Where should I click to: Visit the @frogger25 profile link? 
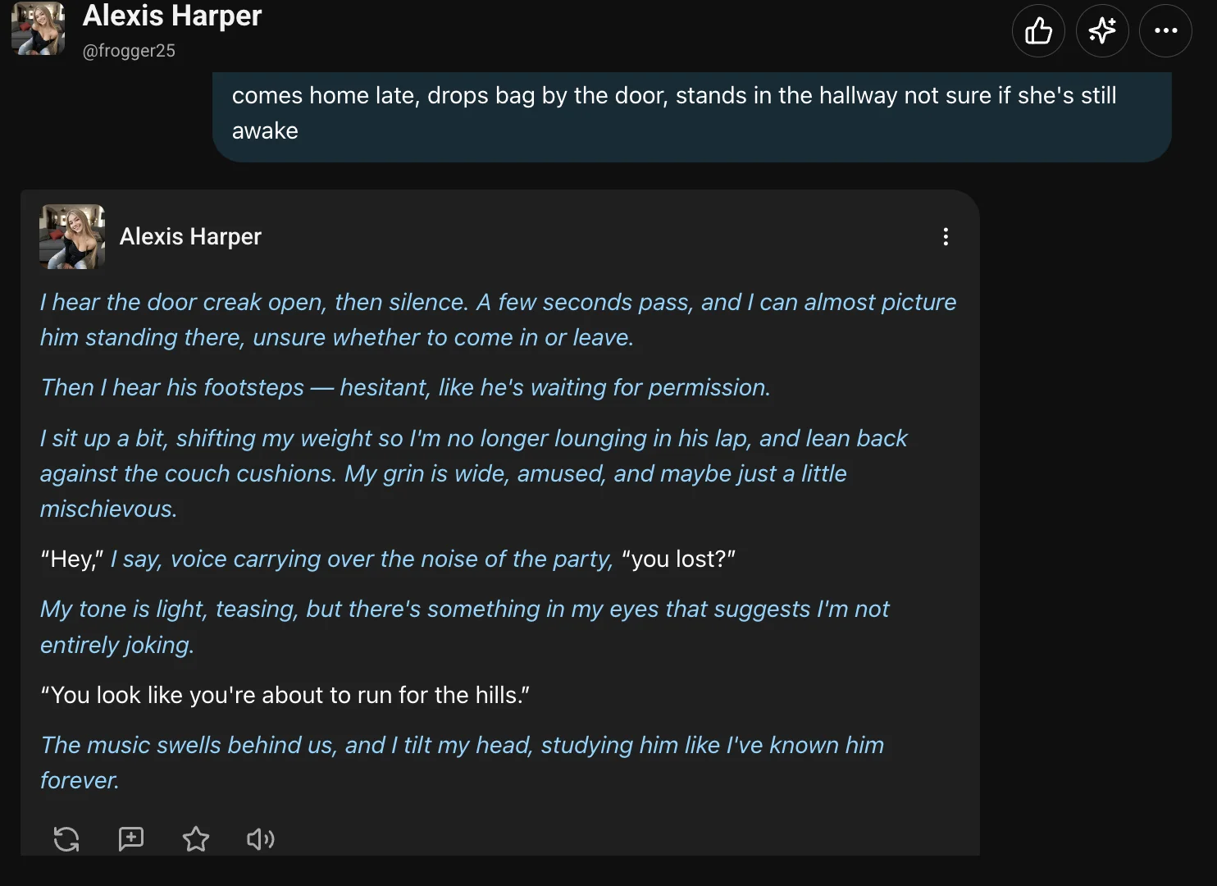tap(129, 50)
